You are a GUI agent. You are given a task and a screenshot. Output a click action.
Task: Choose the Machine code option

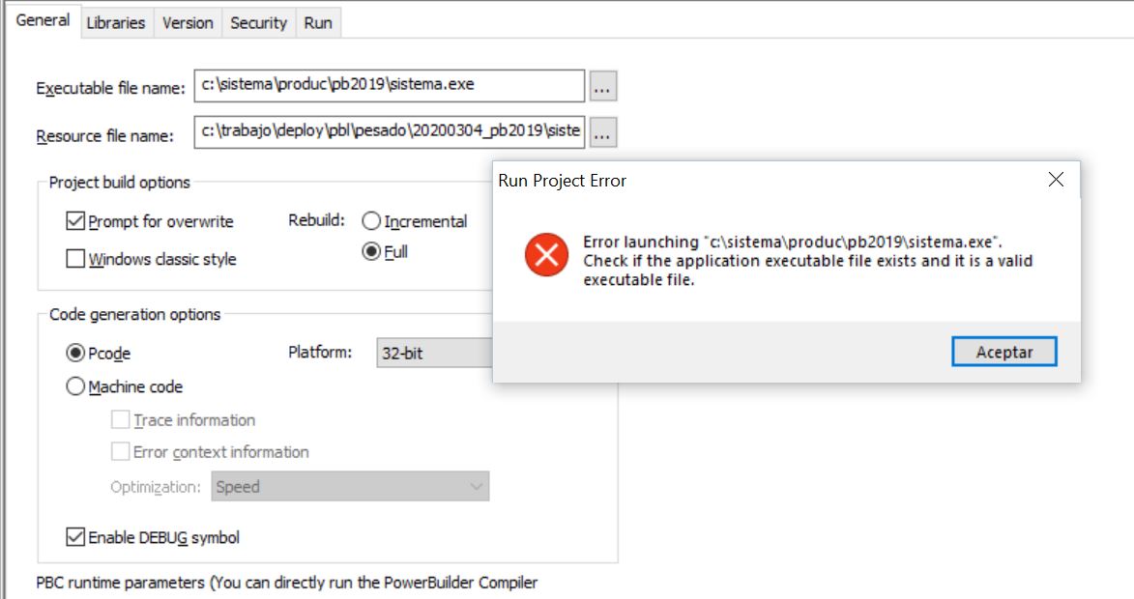coord(75,386)
